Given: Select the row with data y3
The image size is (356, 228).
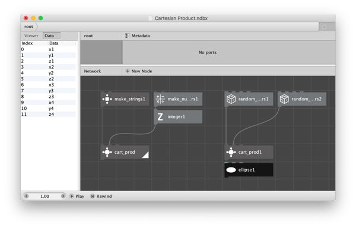Looking at the screenshot, I should point(49,91).
